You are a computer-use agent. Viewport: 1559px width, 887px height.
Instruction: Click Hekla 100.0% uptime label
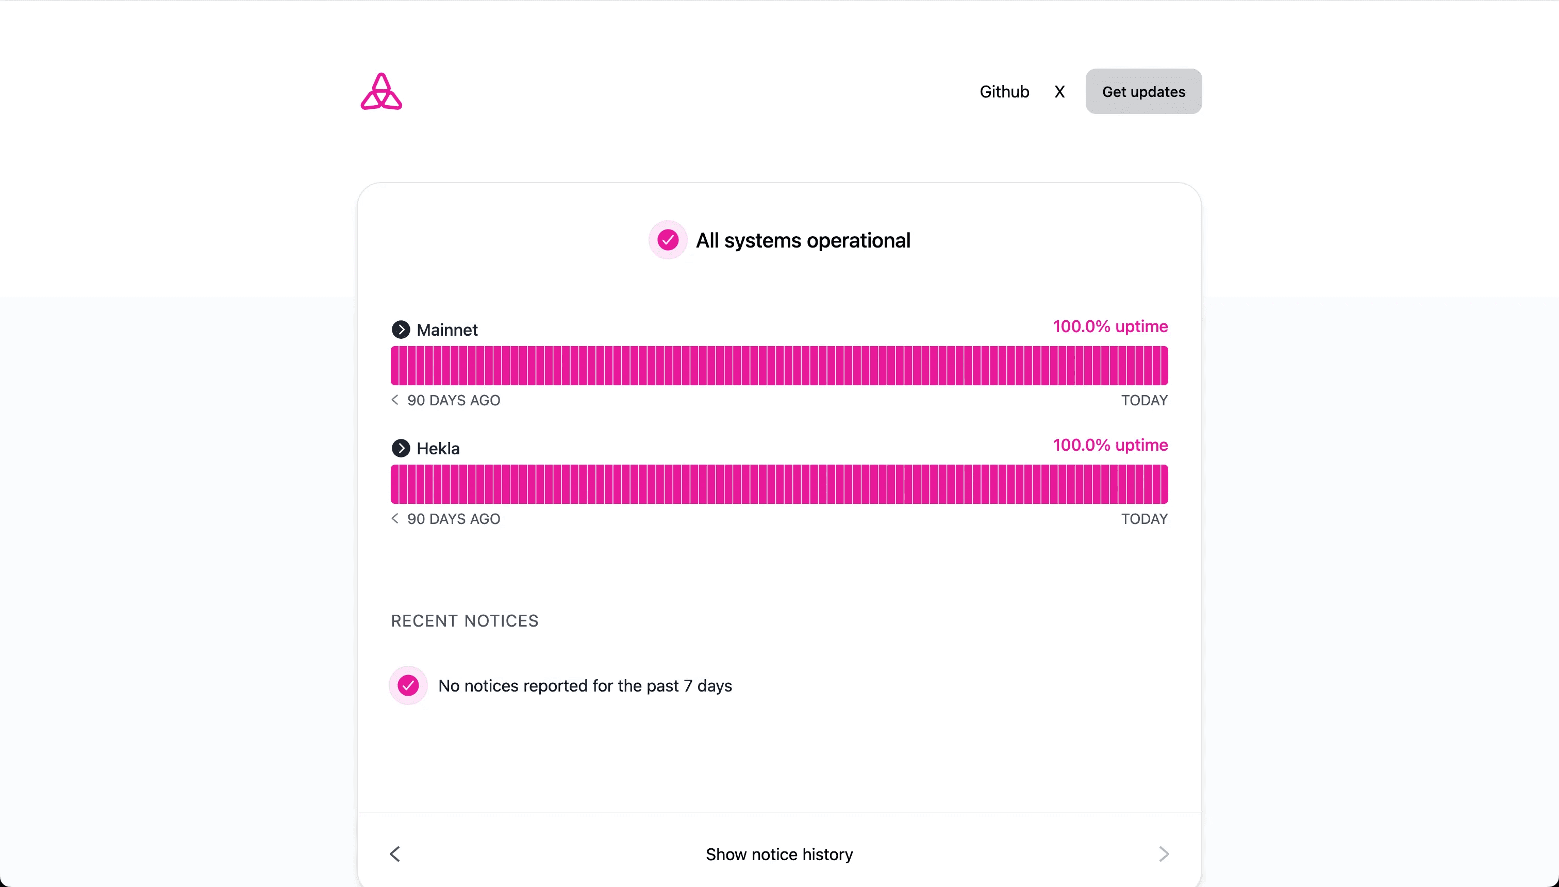[x=1110, y=446]
